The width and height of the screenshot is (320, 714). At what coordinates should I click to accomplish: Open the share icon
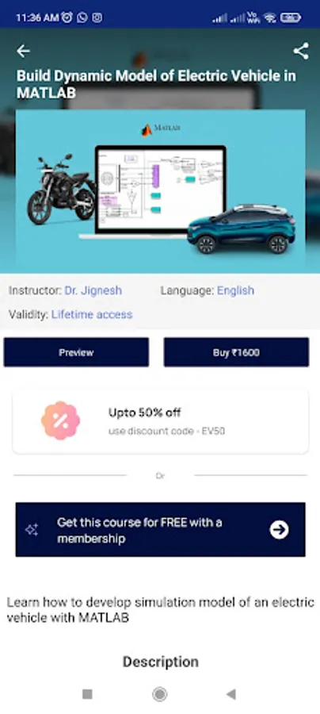click(x=301, y=51)
